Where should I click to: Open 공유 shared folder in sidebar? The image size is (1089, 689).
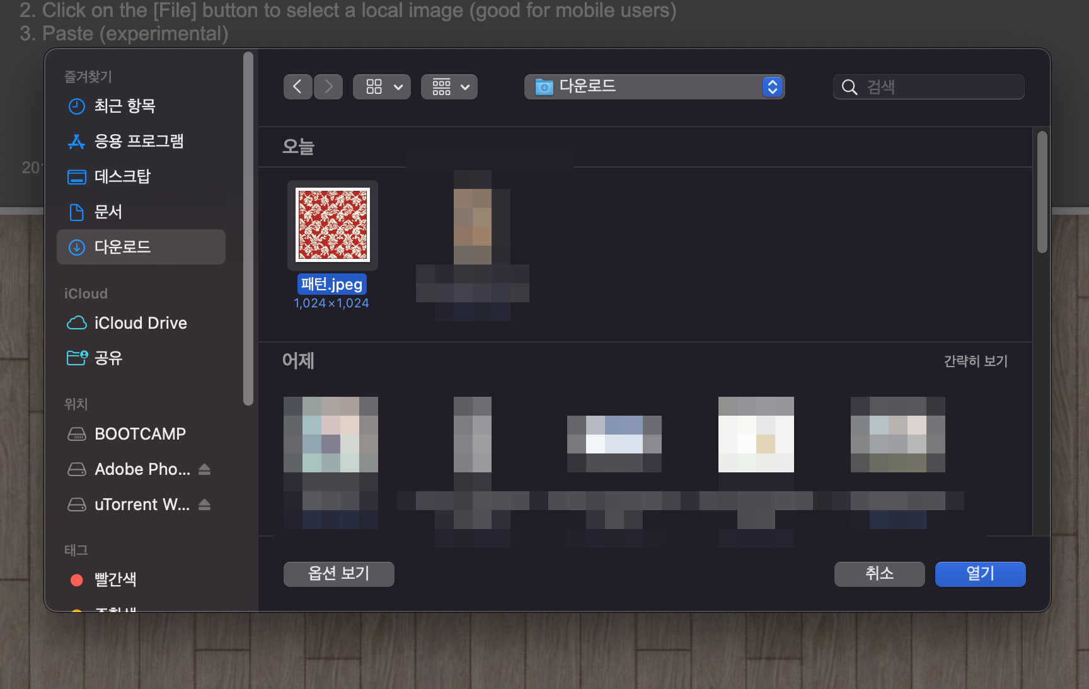click(141, 358)
